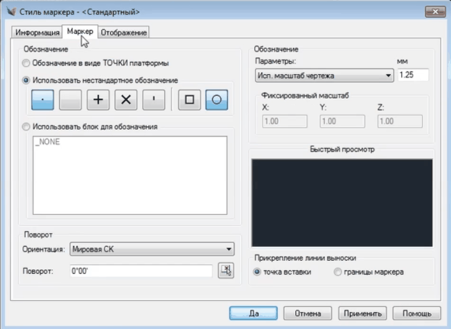Image resolution: width=451 pixels, height=329 pixels.
Task: Click the 1.25 mm size field
Action: [413, 75]
